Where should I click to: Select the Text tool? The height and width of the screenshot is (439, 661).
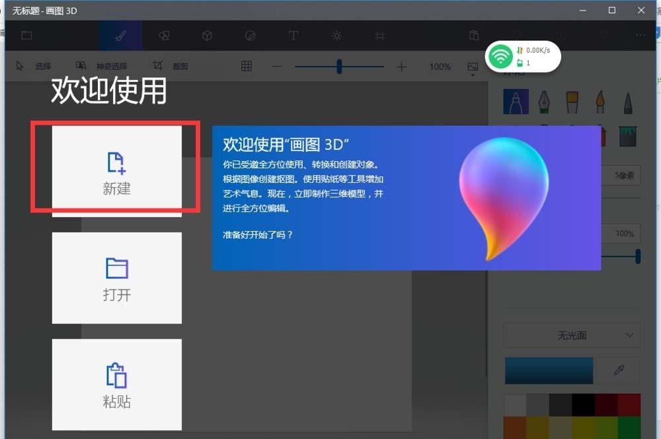293,36
